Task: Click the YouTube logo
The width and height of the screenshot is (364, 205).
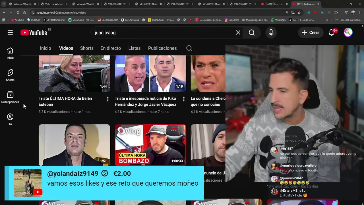Action: [x=34, y=32]
